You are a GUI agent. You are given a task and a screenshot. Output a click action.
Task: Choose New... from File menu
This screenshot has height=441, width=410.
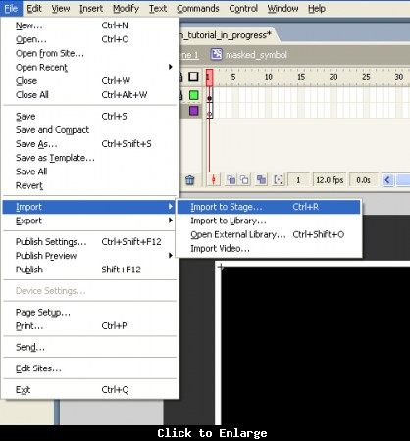coord(89,25)
